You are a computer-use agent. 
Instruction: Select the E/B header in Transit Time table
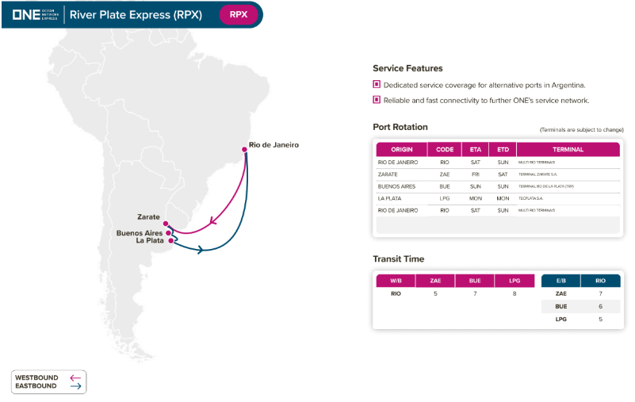pyautogui.click(x=560, y=281)
